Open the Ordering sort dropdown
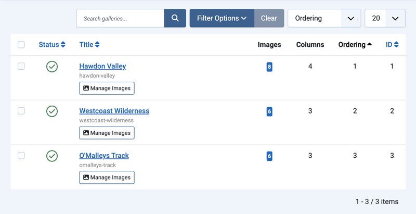The image size is (416, 214). [324, 18]
